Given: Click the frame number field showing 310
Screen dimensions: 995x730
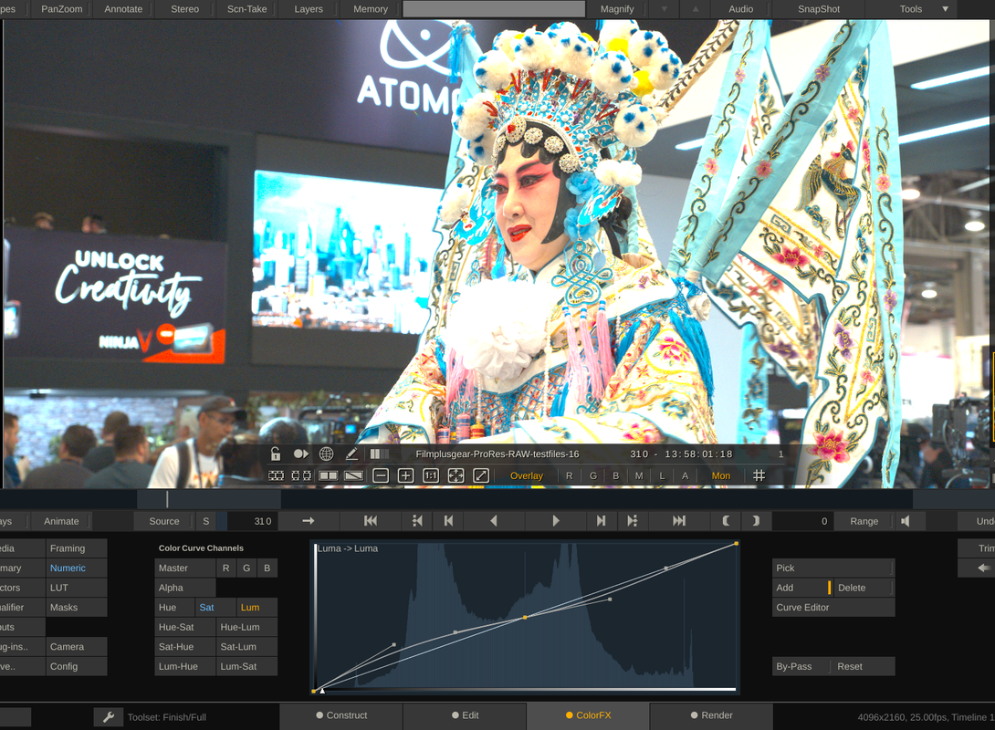Looking at the screenshot, I should [251, 521].
